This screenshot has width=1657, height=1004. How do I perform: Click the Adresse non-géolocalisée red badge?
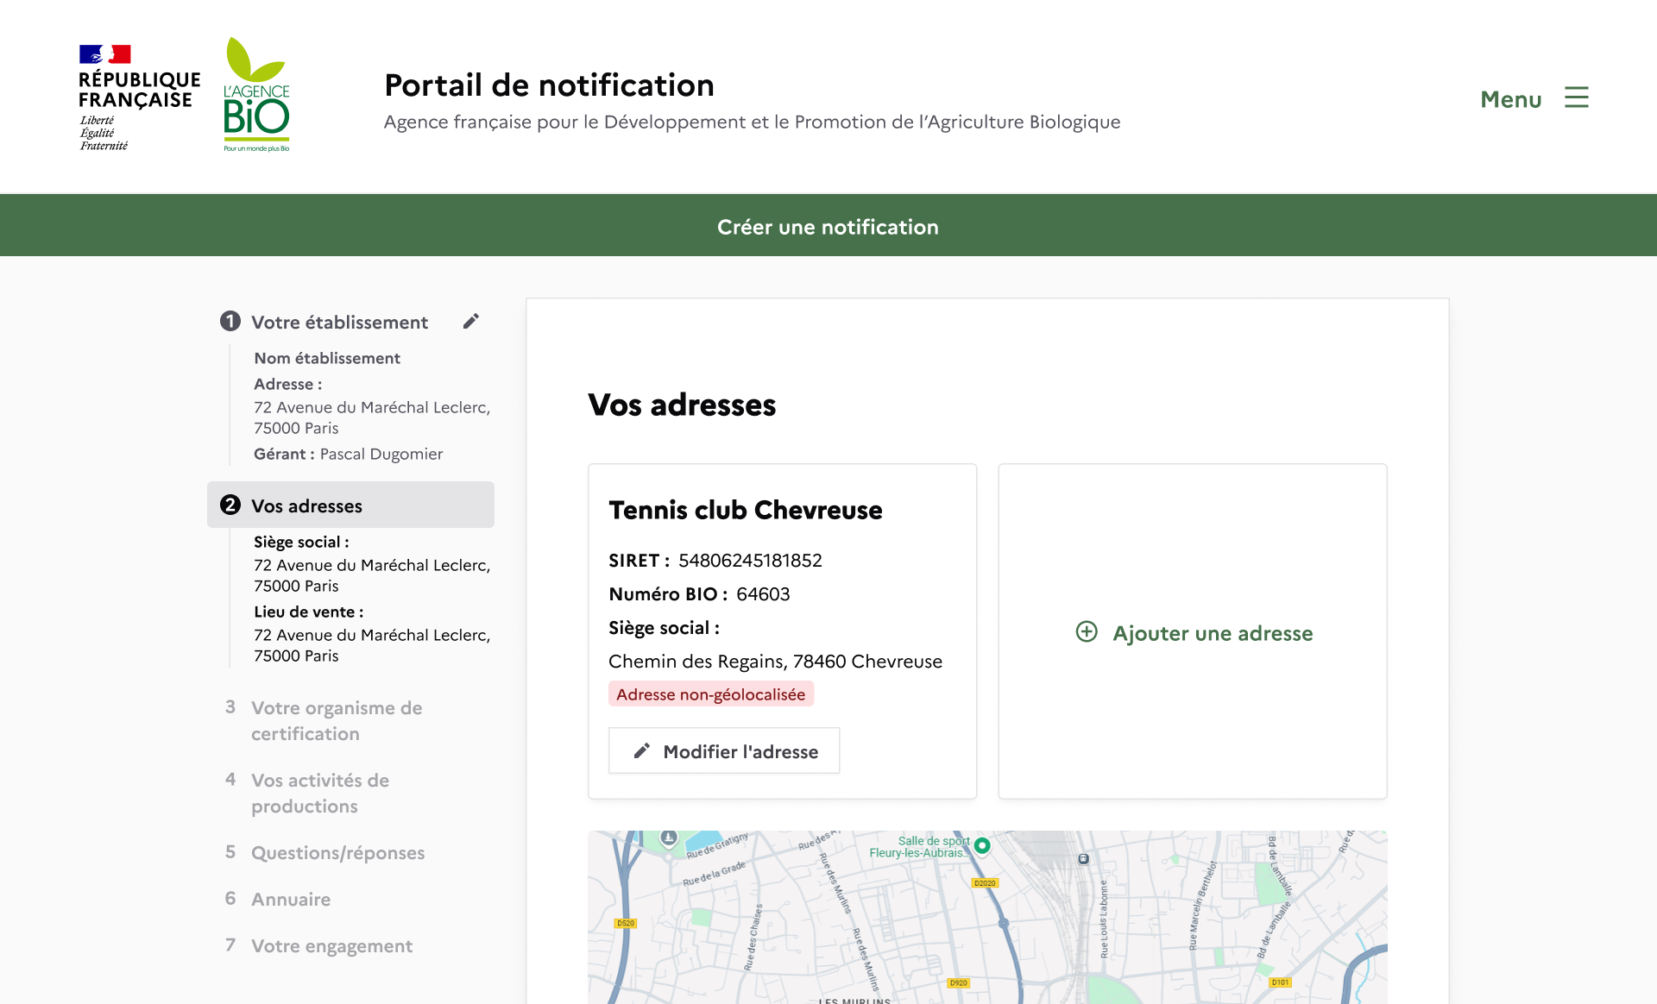point(710,694)
